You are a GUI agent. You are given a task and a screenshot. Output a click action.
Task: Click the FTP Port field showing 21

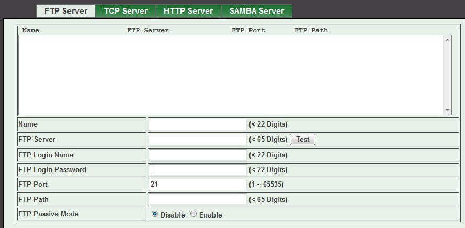(x=197, y=185)
